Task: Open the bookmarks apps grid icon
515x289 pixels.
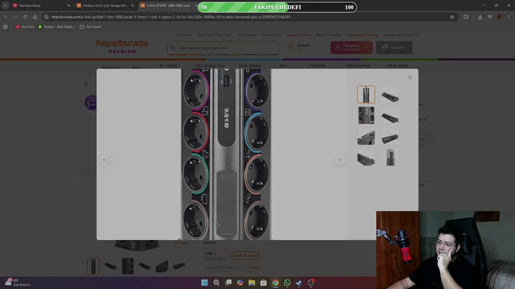Action: [x=5, y=27]
